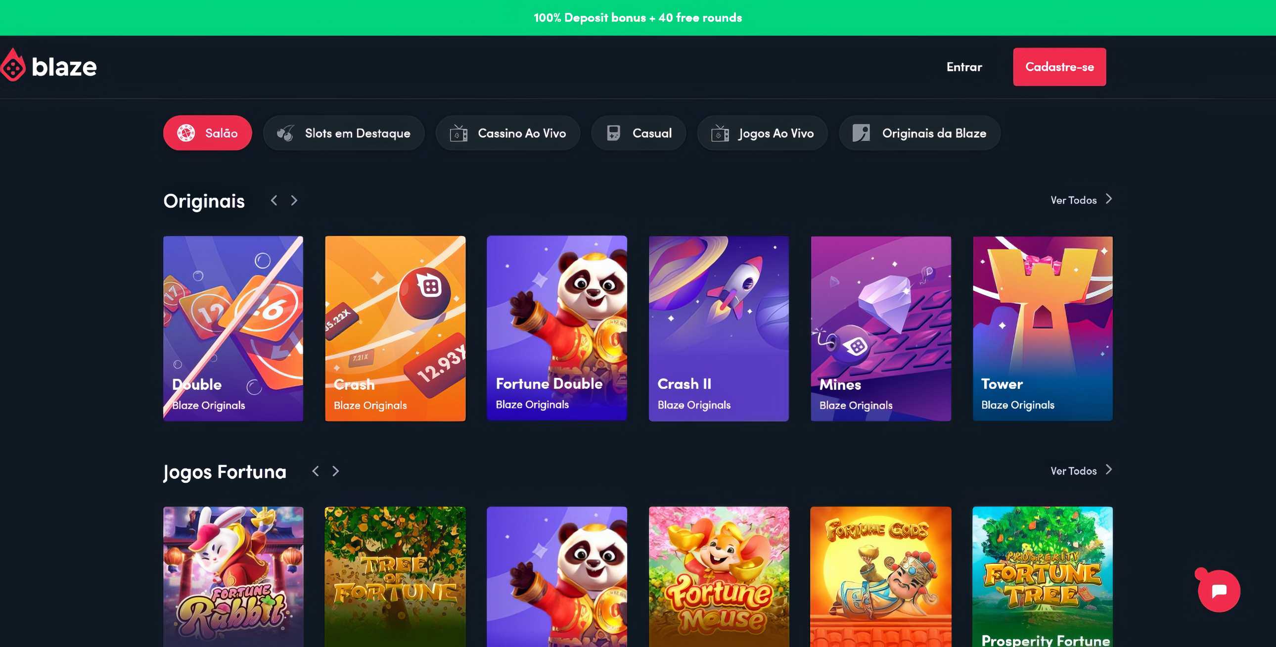
Task: Advance Originais carousel with the right chevron
Action: (294, 200)
